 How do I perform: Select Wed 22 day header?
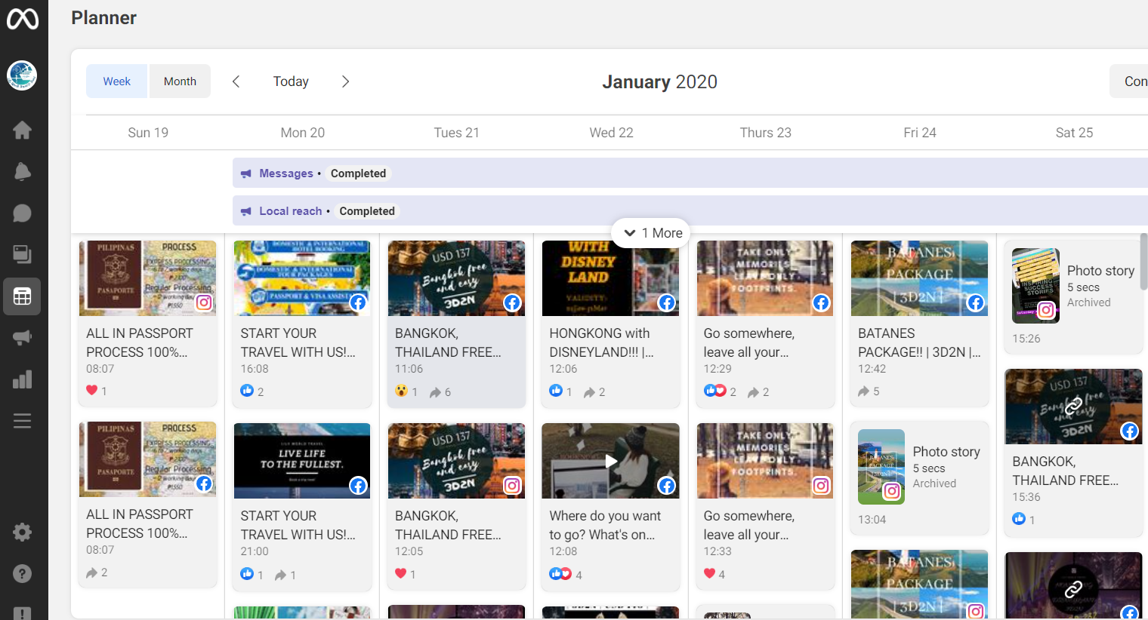pyautogui.click(x=611, y=133)
